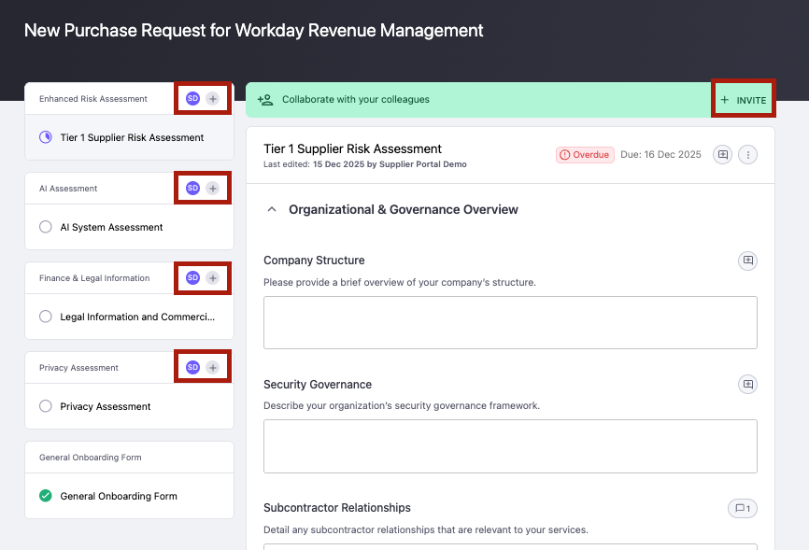Viewport: 809px width, 550px height.
Task: Select Privacy Assessment item status circle
Action: [46, 406]
